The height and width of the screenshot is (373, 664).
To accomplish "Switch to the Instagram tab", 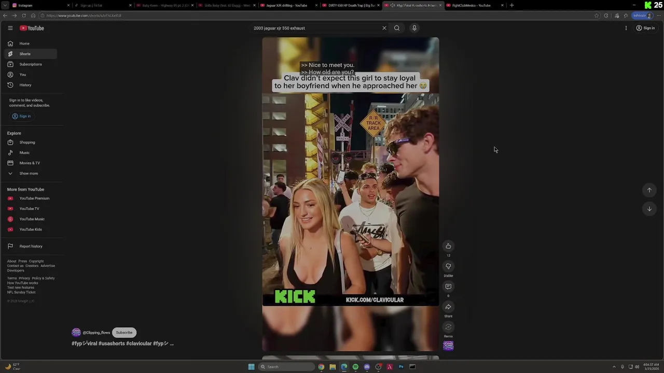I will pos(40,5).
